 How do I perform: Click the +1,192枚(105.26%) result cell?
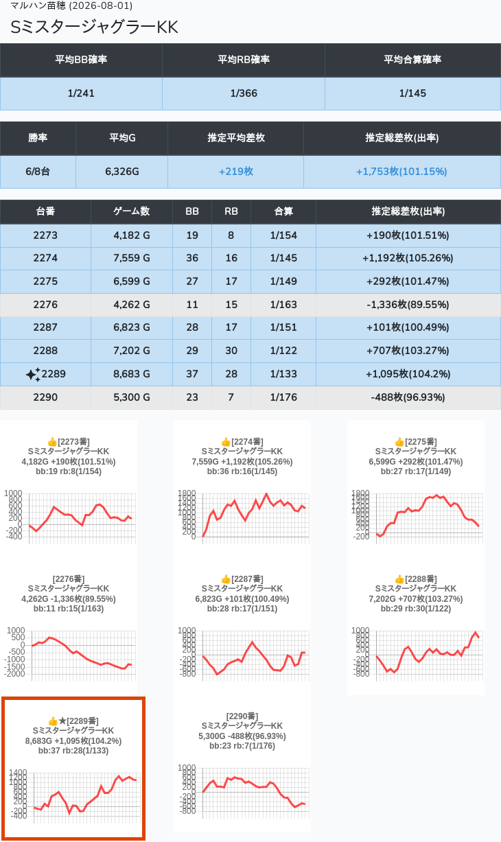click(408, 258)
